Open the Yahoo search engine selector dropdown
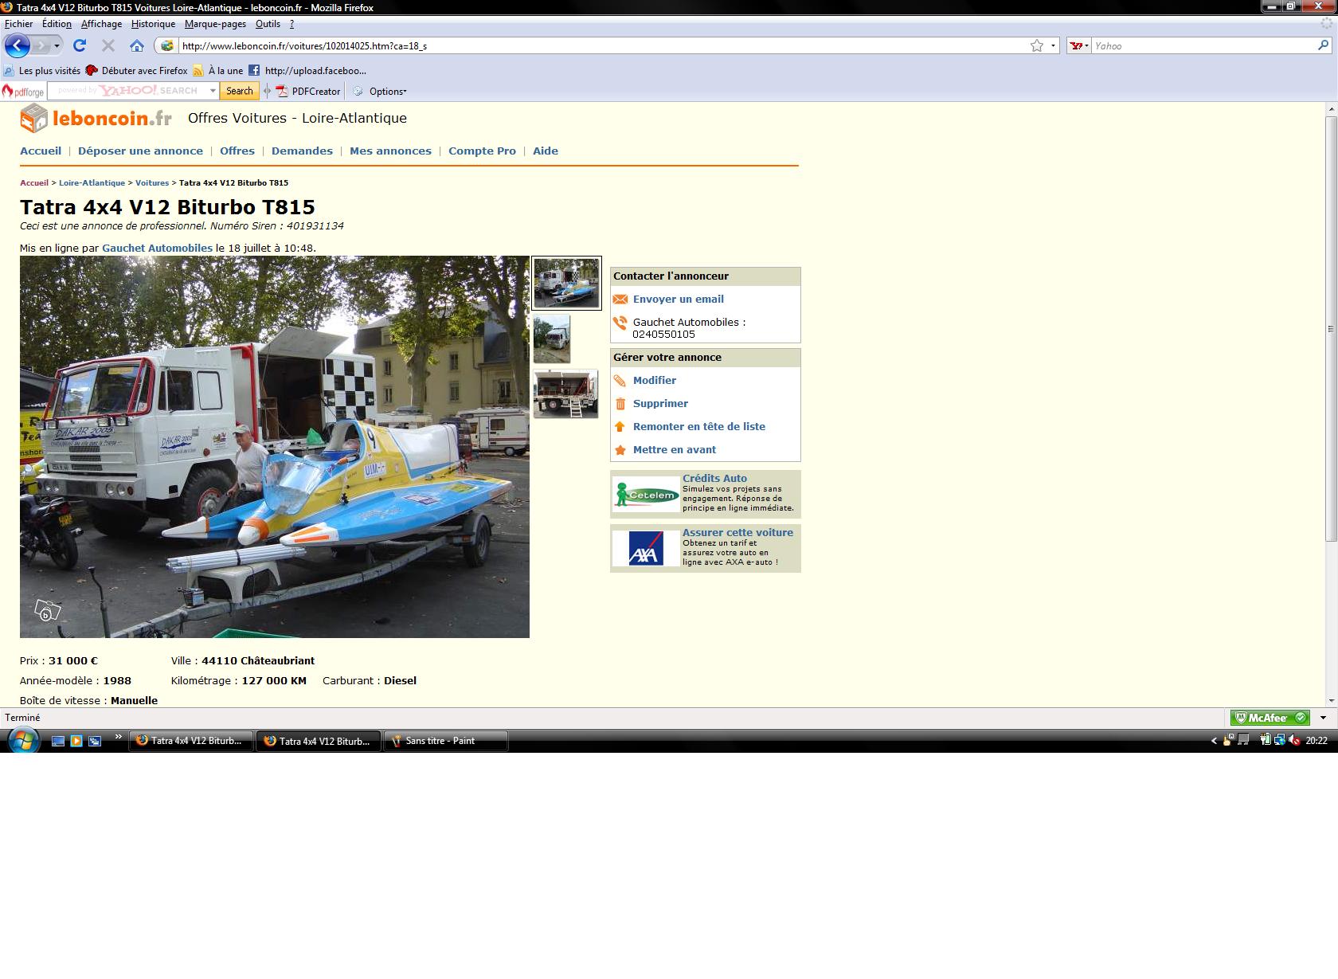Image resolution: width=1338 pixels, height=979 pixels. tap(1079, 45)
